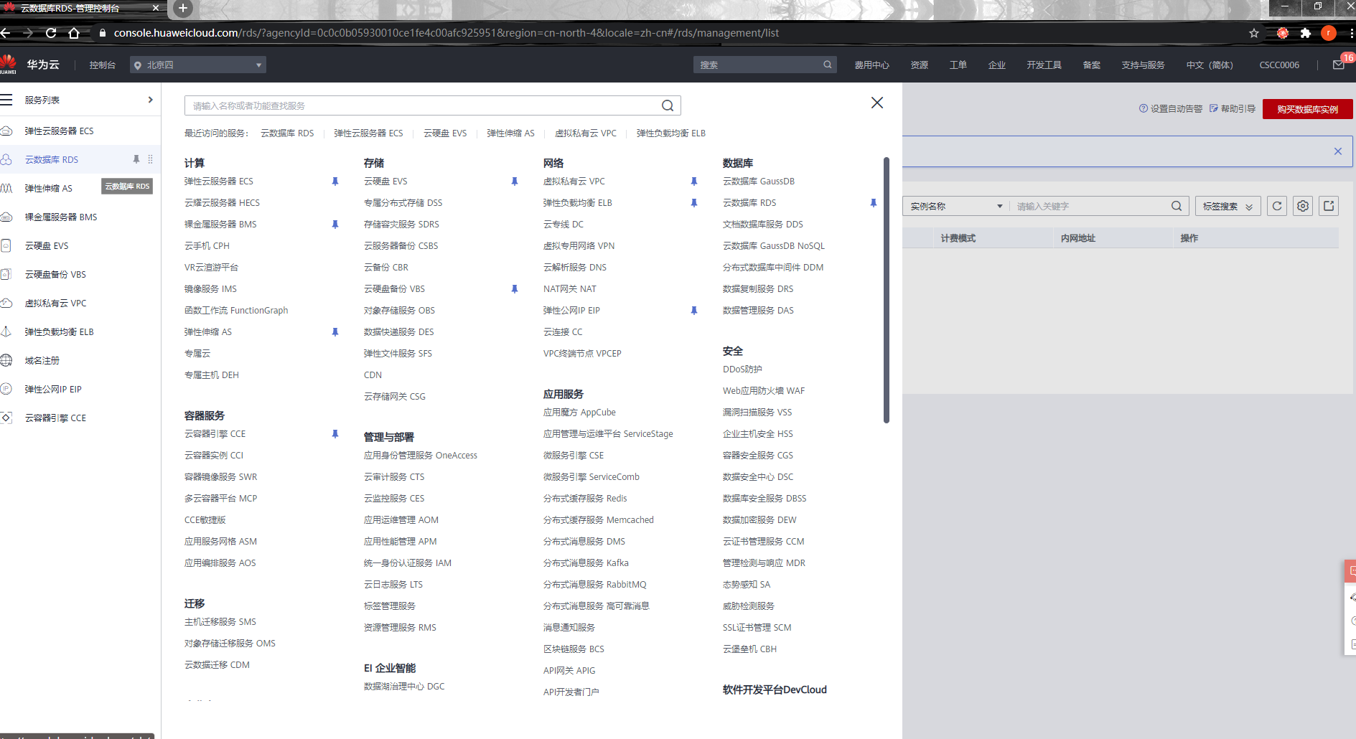Unpin 裸金属服务器 BMS in 计算 list
This screenshot has width=1356, height=739.
pos(335,225)
